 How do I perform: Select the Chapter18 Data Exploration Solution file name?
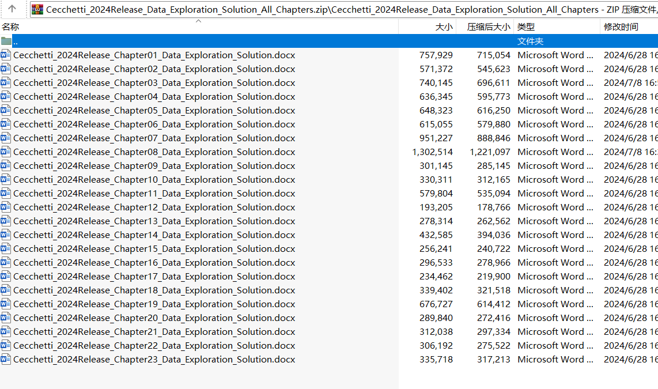point(154,290)
